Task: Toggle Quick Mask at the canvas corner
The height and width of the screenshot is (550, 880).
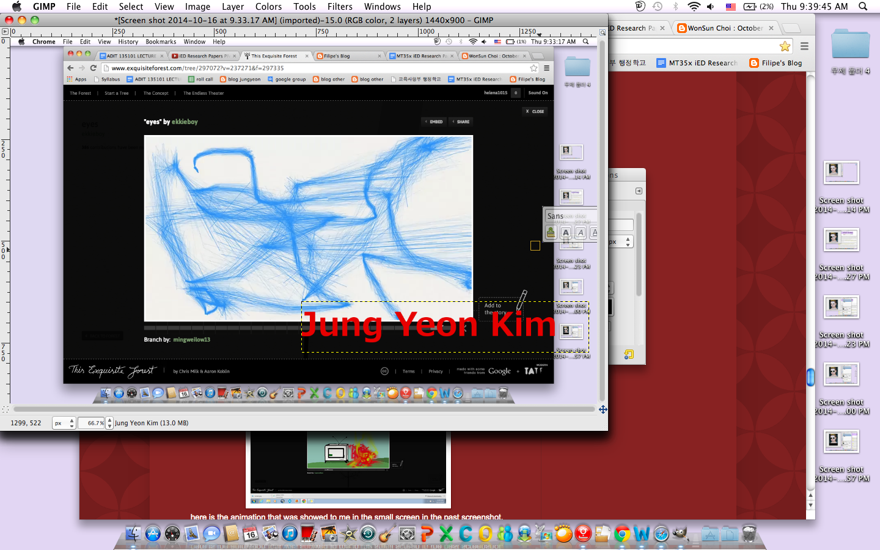Action: (x=5, y=409)
